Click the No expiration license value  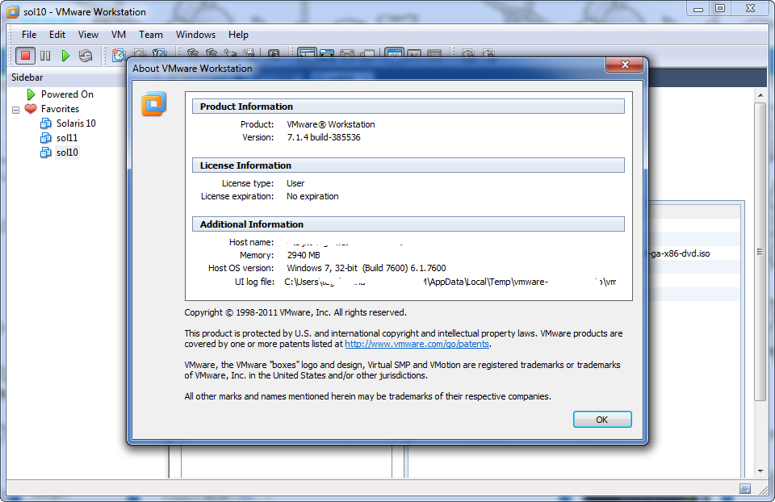[x=312, y=196]
